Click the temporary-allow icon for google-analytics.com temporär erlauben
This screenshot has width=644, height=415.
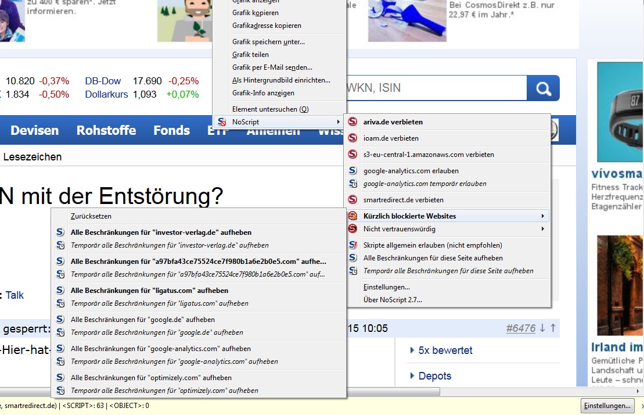(x=353, y=184)
